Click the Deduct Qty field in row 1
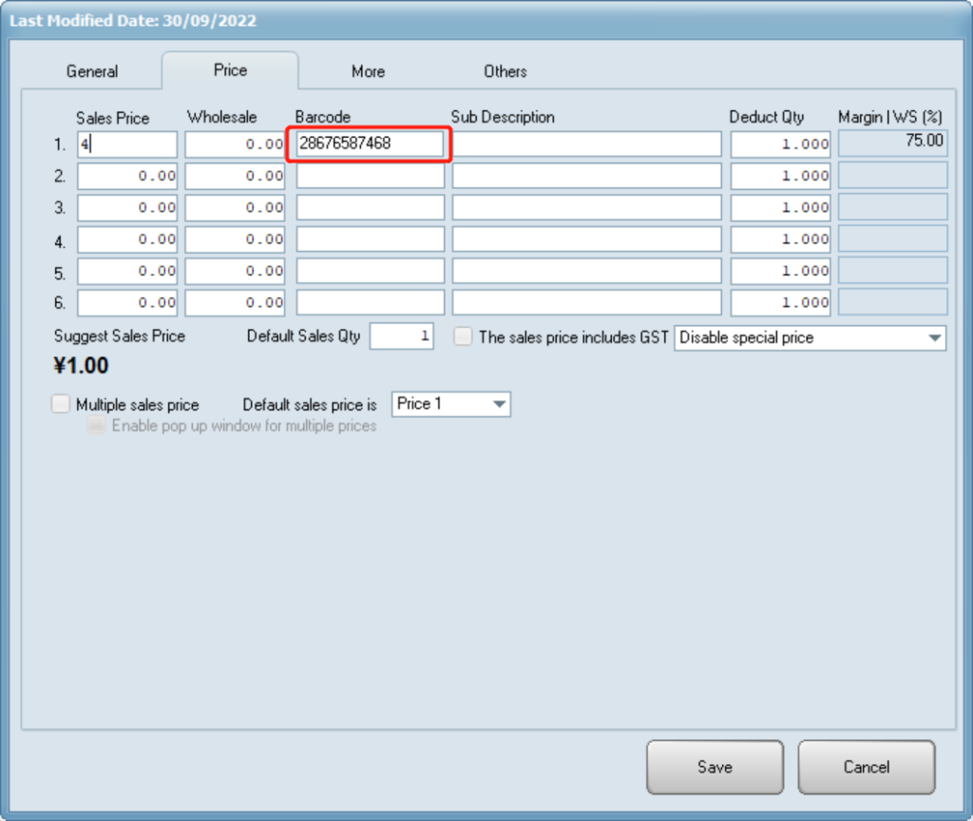The height and width of the screenshot is (821, 973). 780,144
